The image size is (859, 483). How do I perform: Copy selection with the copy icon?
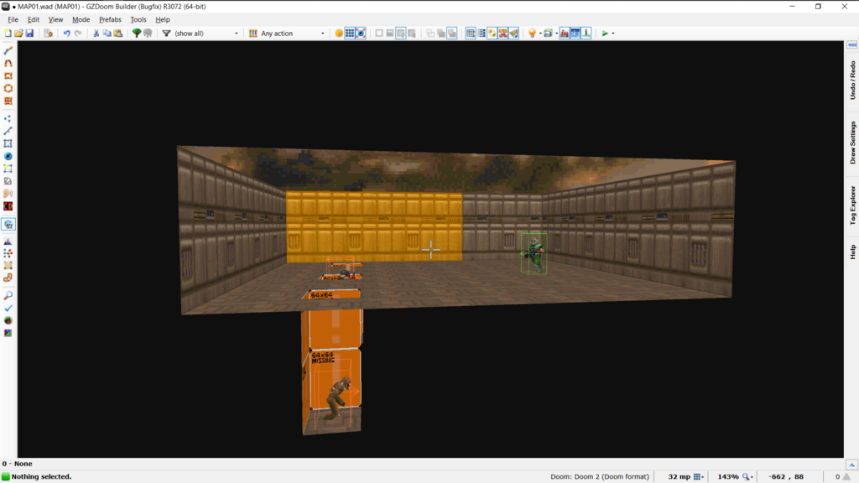coord(107,34)
